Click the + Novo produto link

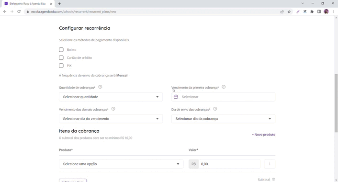pyautogui.click(x=264, y=135)
